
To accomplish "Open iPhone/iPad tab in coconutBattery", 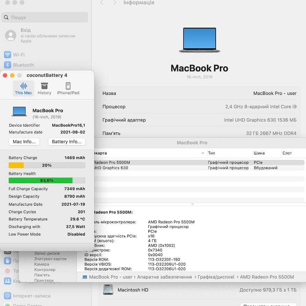I will click(x=68, y=88).
